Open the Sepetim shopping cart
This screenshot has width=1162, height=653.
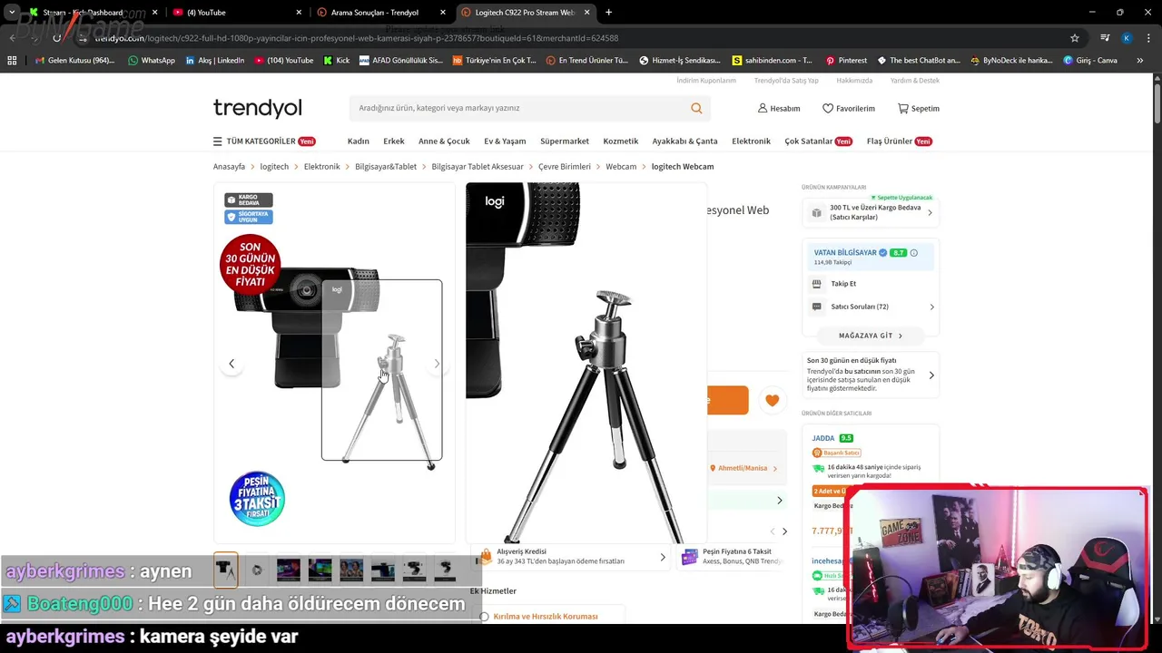[919, 108]
